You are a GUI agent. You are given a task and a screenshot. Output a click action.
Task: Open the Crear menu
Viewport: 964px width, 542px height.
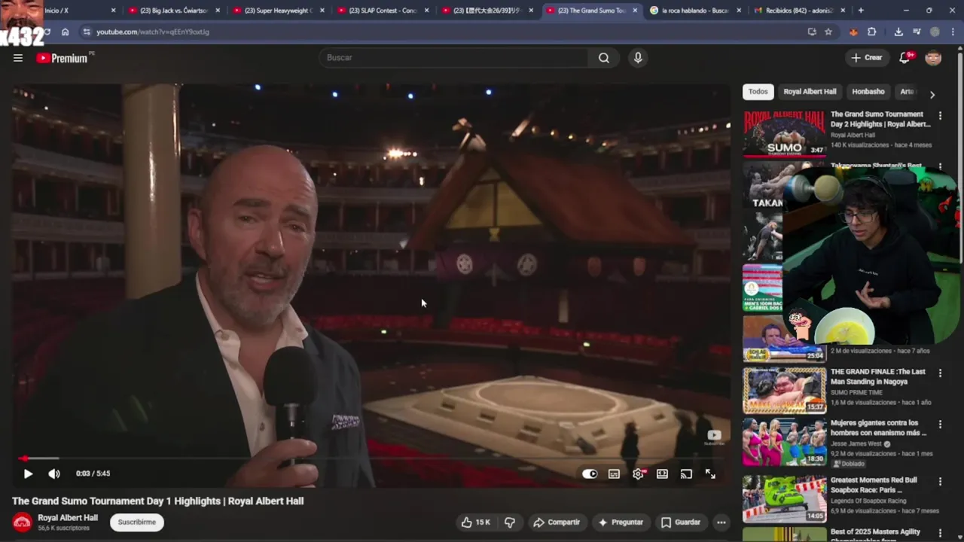[866, 58]
